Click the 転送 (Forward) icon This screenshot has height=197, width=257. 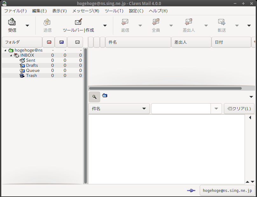tap(222, 22)
